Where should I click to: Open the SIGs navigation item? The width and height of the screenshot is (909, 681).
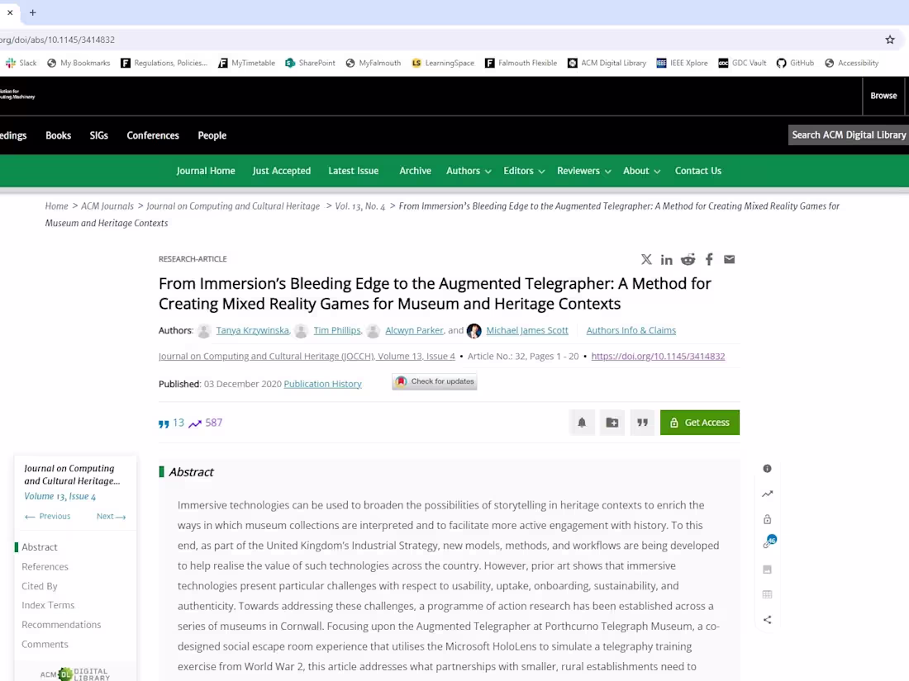99,135
